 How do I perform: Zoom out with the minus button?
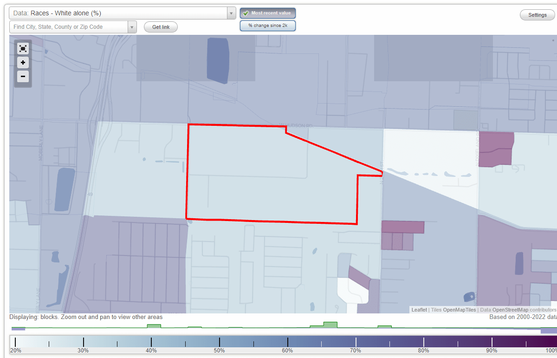click(23, 76)
